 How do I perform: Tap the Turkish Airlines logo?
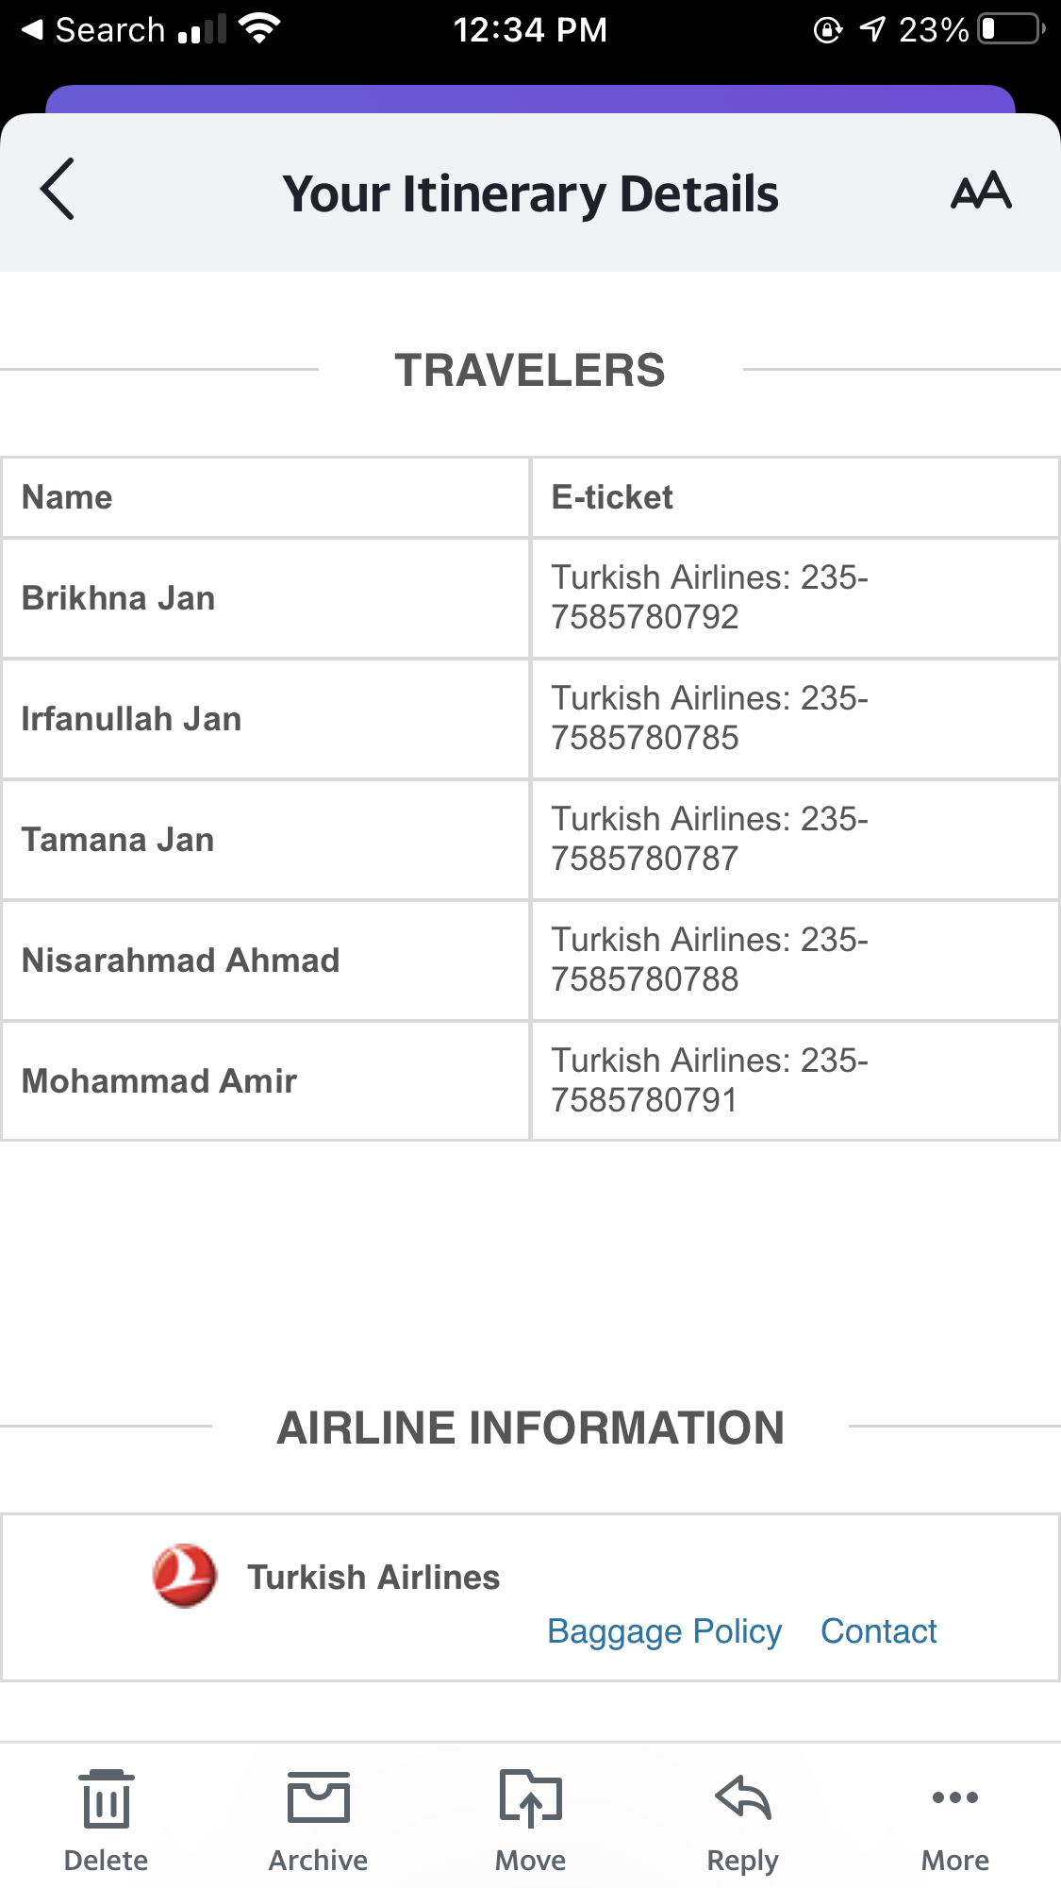tap(185, 1576)
